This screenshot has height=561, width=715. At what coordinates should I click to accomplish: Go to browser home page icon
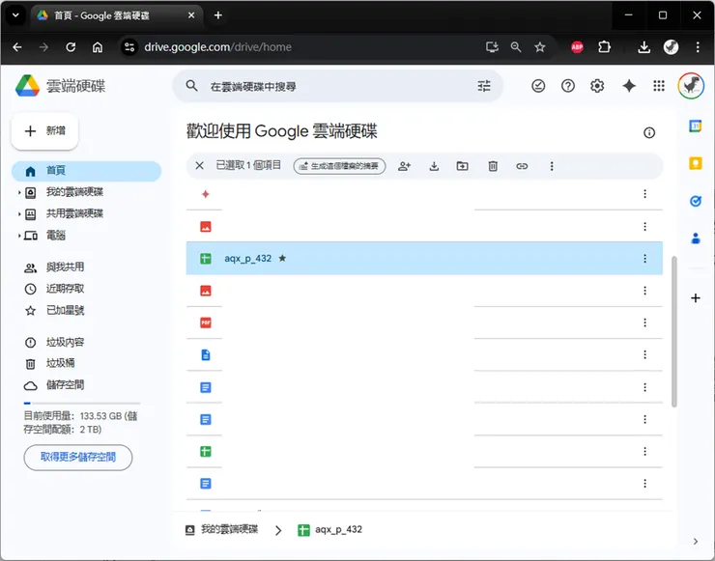click(x=98, y=47)
